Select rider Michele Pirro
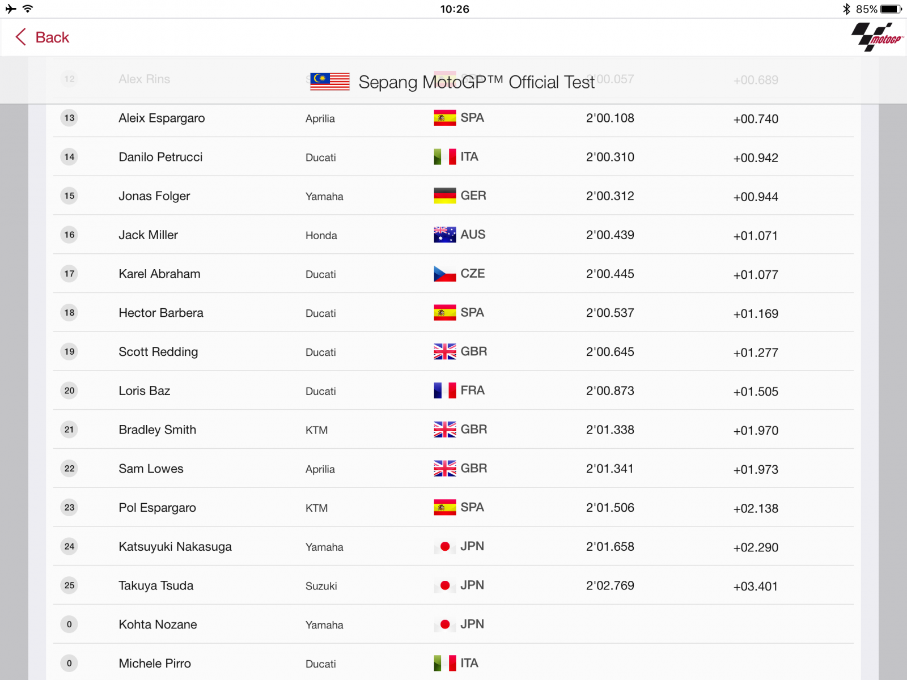Viewport: 907px width, 680px height. (155, 664)
